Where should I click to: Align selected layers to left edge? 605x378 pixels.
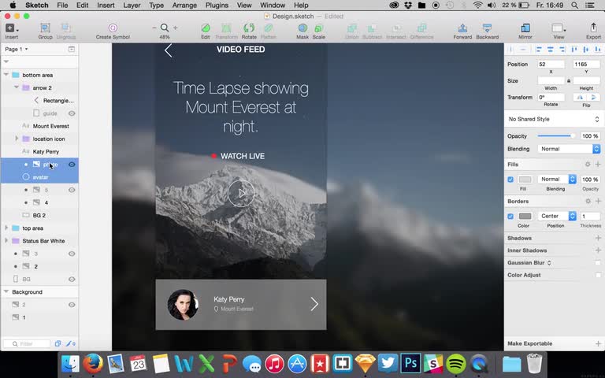pyautogui.click(x=539, y=50)
